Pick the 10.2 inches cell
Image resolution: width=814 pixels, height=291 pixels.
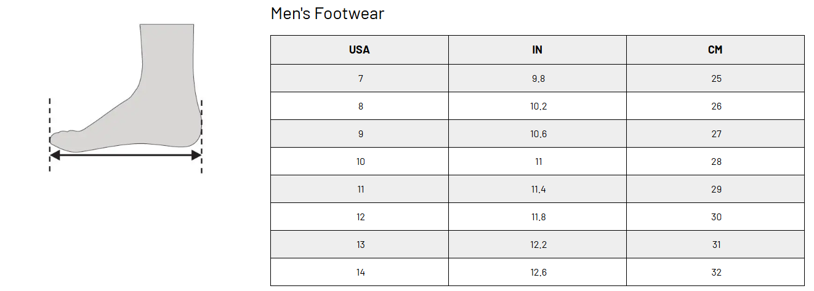click(538, 106)
